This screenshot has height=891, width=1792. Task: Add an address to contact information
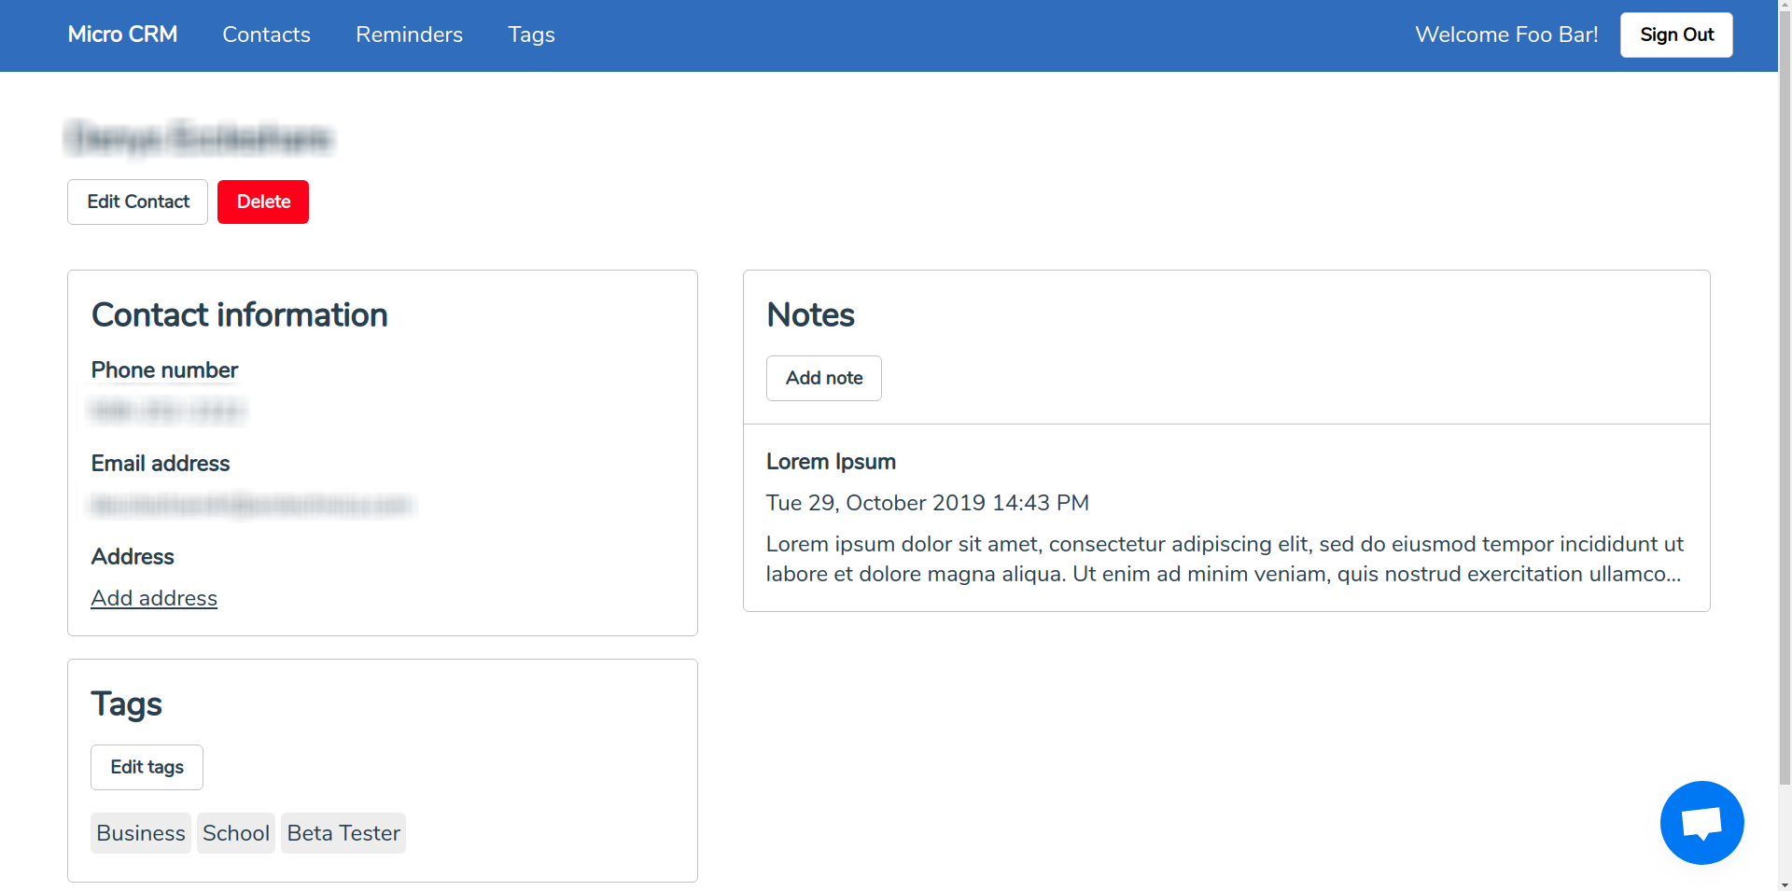click(153, 598)
